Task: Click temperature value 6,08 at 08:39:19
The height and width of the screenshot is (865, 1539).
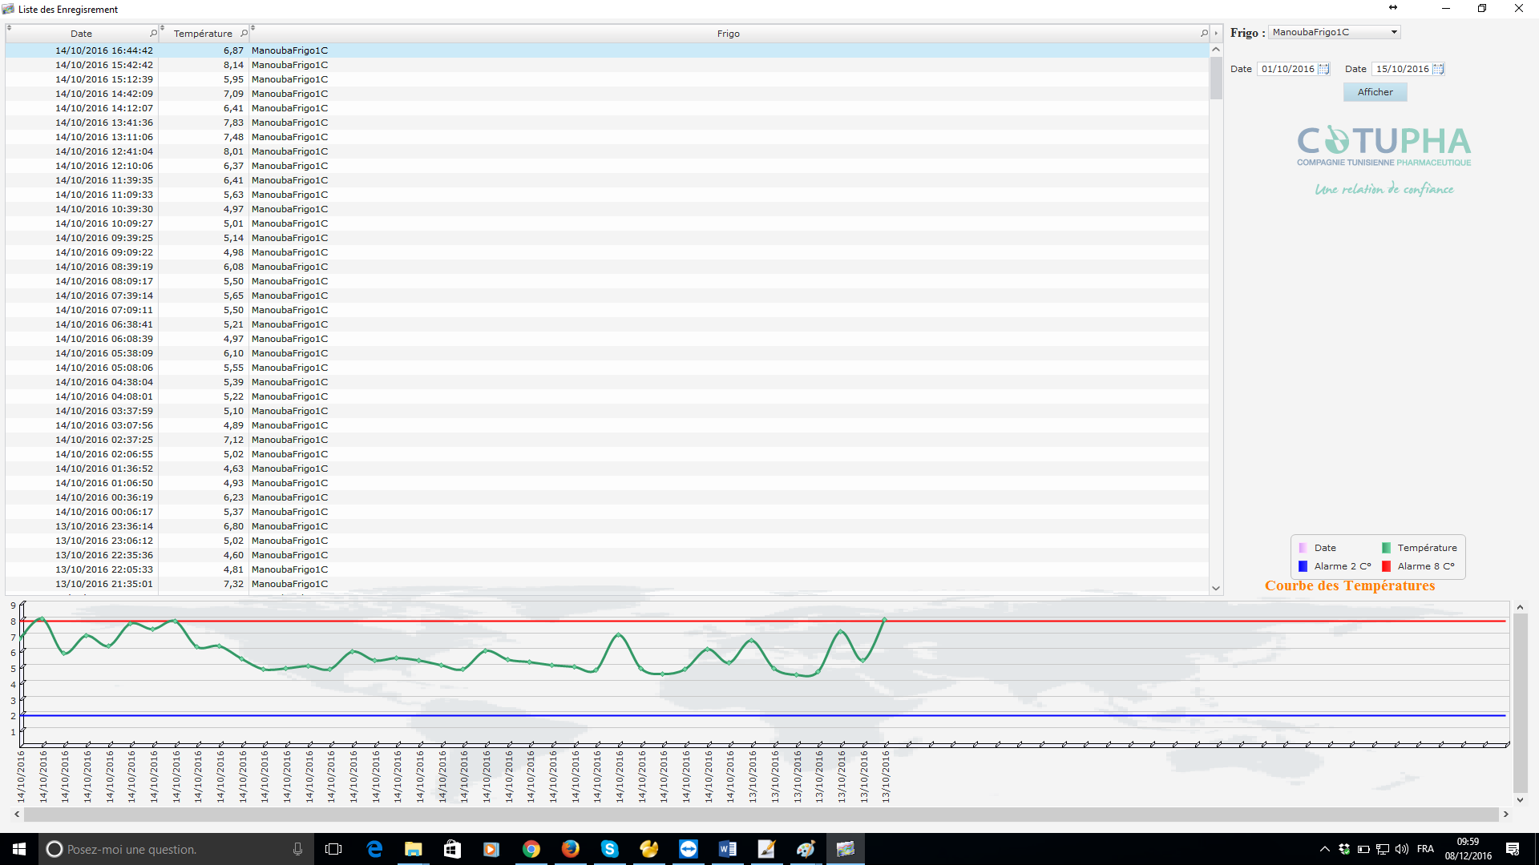Action: [x=233, y=267]
